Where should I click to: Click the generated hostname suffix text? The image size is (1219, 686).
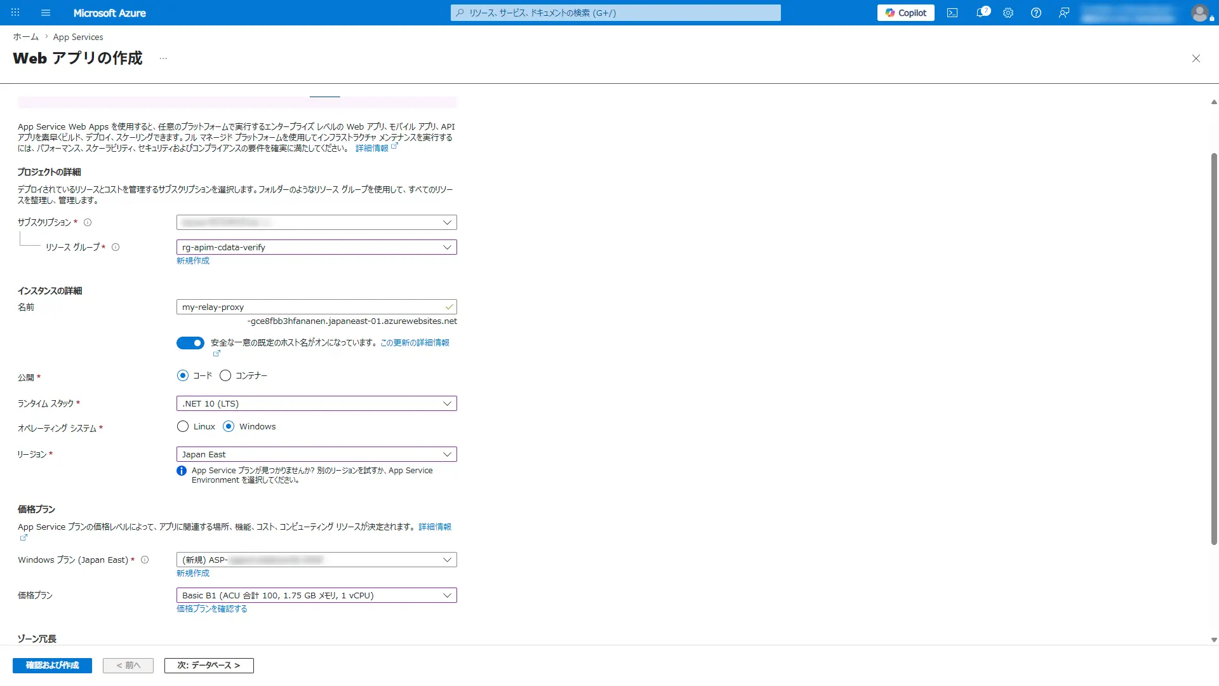pyautogui.click(x=352, y=321)
